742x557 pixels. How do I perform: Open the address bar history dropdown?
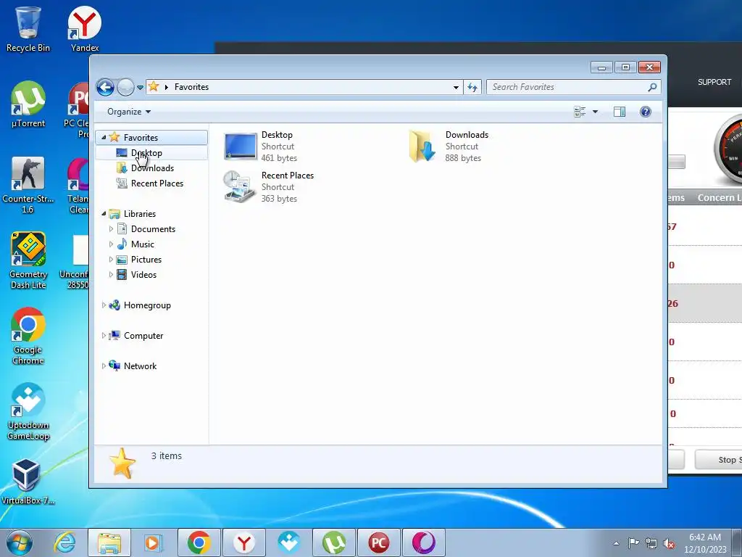[x=456, y=87]
